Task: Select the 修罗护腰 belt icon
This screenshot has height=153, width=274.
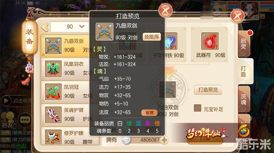Action: 53,137
